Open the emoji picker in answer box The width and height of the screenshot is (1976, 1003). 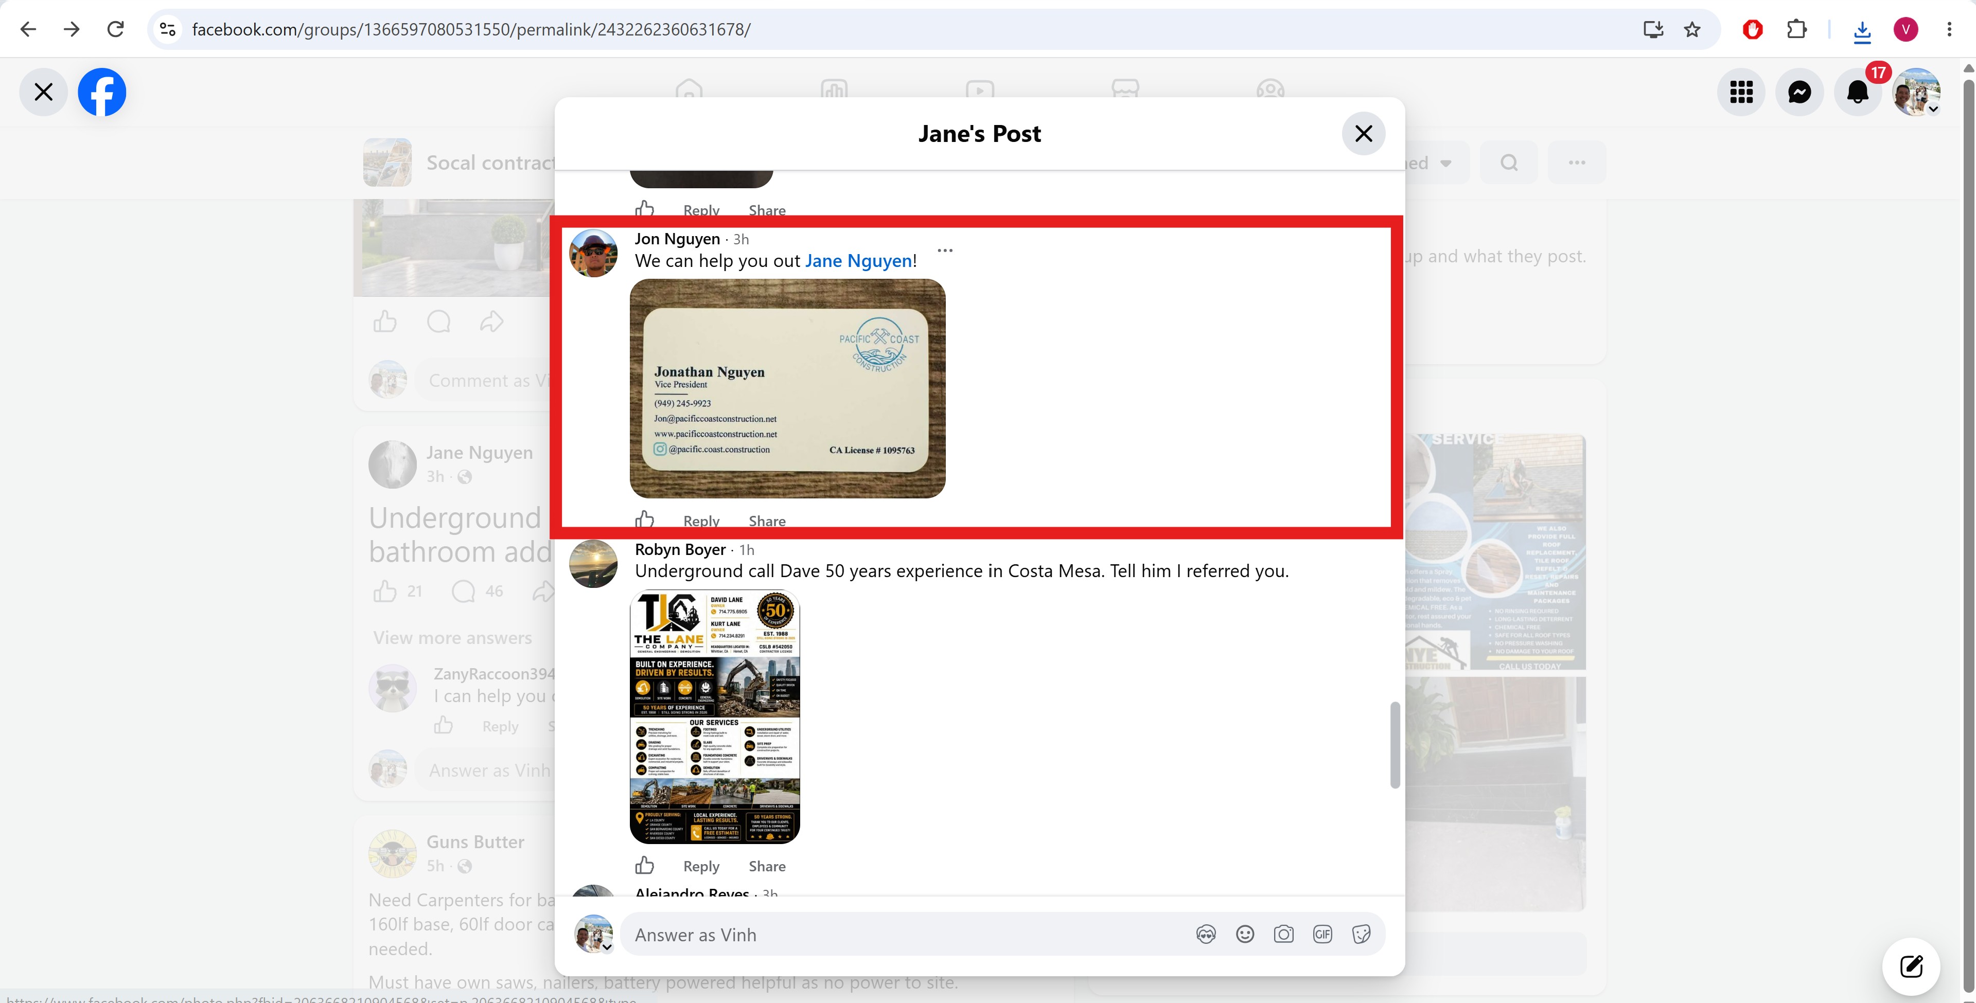1245,935
